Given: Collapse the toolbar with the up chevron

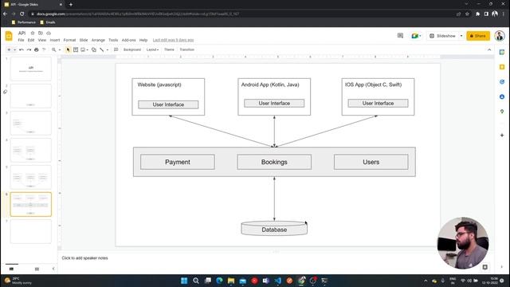Looking at the screenshot, I should pos(489,49).
